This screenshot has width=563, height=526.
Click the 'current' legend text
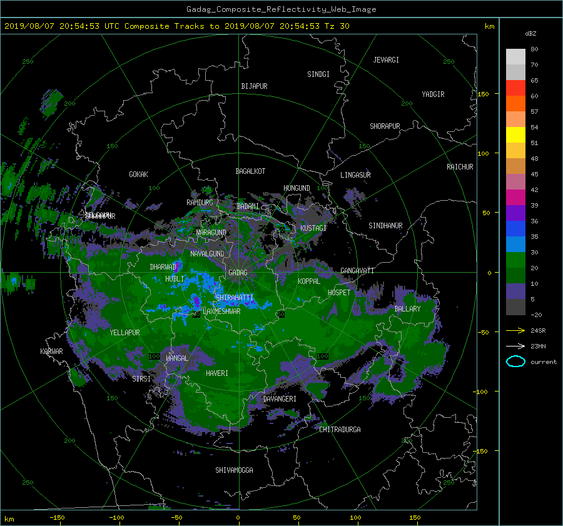(x=543, y=362)
